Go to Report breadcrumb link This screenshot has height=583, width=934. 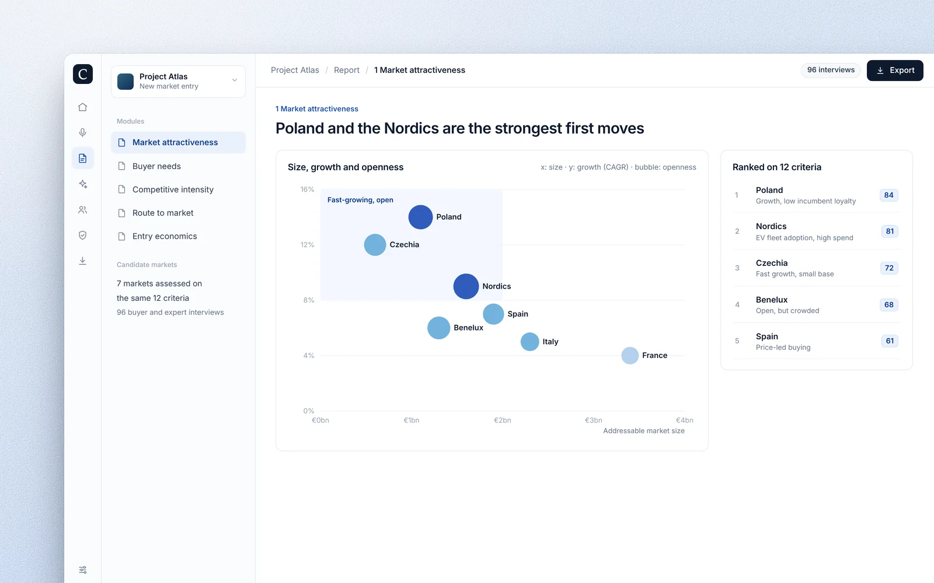coord(347,70)
